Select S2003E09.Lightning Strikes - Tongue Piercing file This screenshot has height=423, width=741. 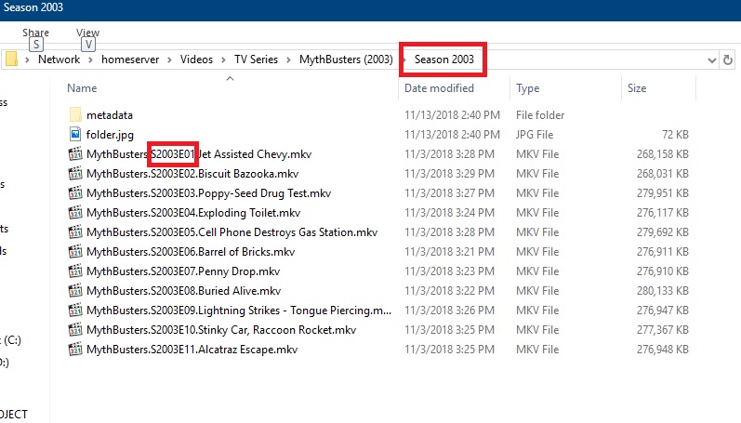pos(239,311)
